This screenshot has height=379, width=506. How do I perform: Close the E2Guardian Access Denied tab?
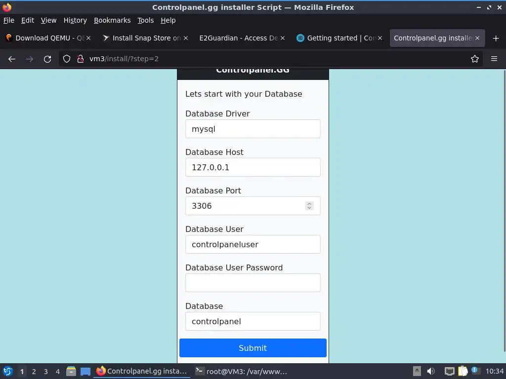point(283,38)
